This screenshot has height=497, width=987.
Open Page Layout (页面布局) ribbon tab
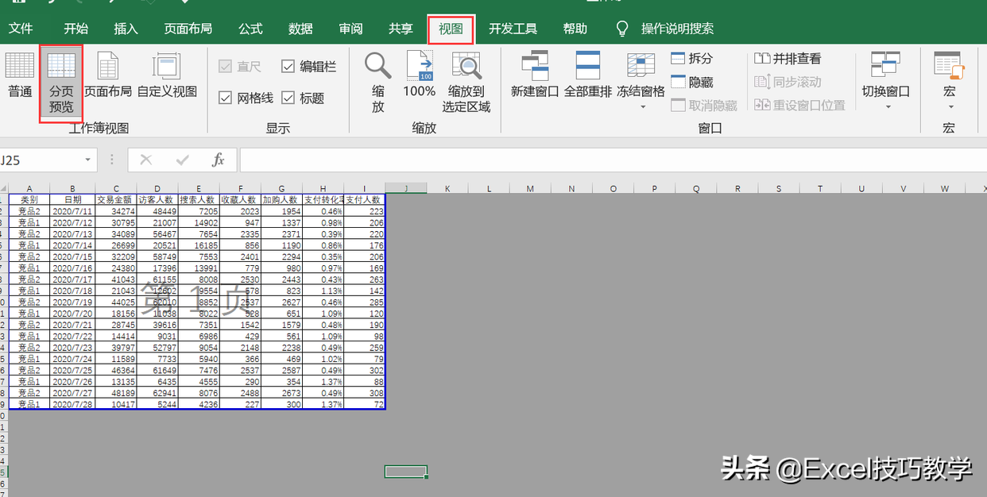pos(188,29)
